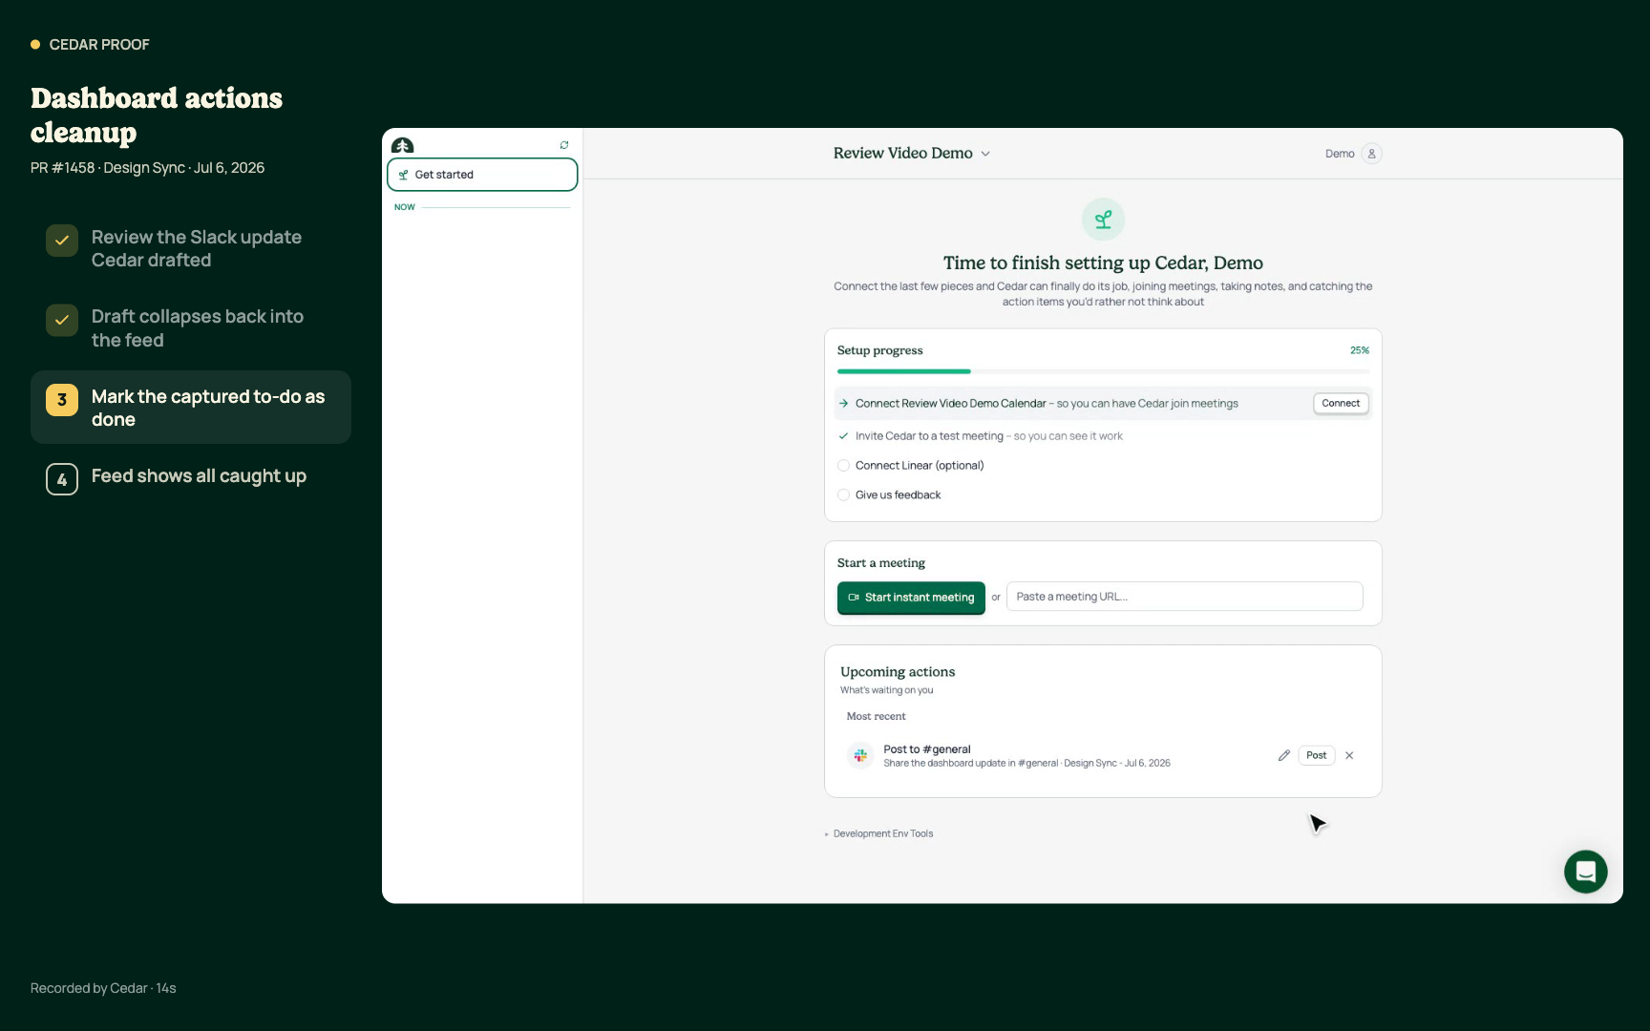Click Invite Cedar to a test meeting checkmark
1650x1031 pixels.
coord(843,436)
